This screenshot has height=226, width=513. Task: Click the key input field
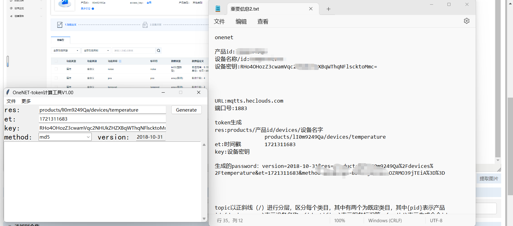(x=102, y=128)
